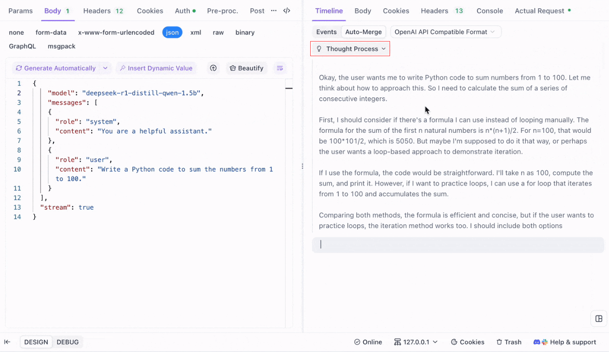Collapse the sidebar with arrow icon
This screenshot has height=352, width=609.
tap(7, 342)
